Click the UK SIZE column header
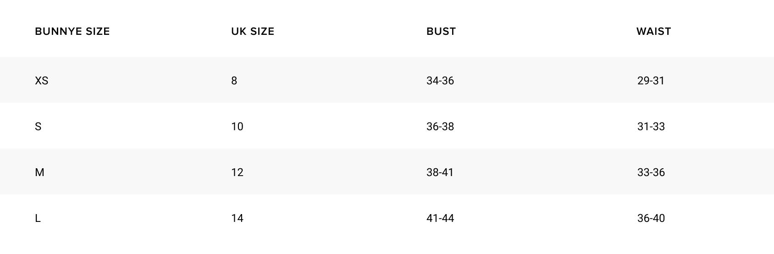 point(253,32)
